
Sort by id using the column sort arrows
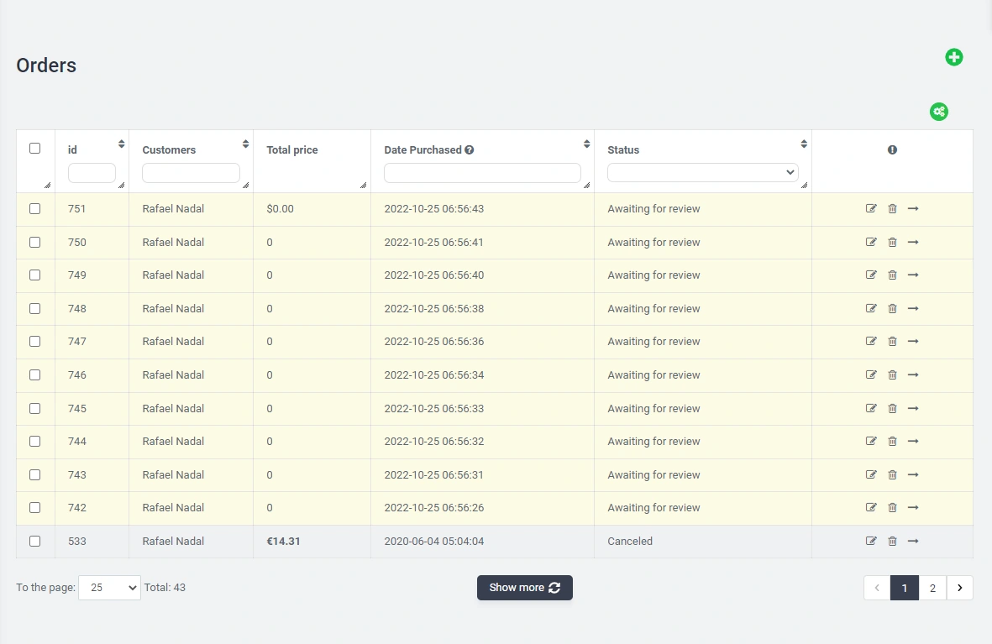(122, 144)
